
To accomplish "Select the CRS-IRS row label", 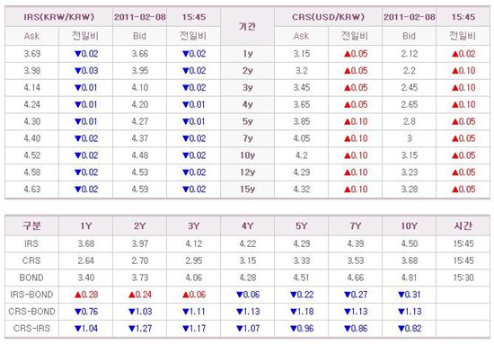I will click(31, 329).
